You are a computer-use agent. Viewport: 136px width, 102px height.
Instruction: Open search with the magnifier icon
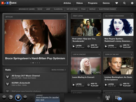124,3
